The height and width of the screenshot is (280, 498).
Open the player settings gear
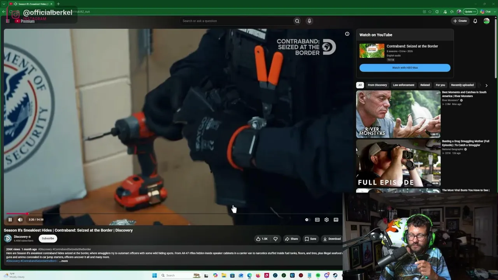[326, 220]
